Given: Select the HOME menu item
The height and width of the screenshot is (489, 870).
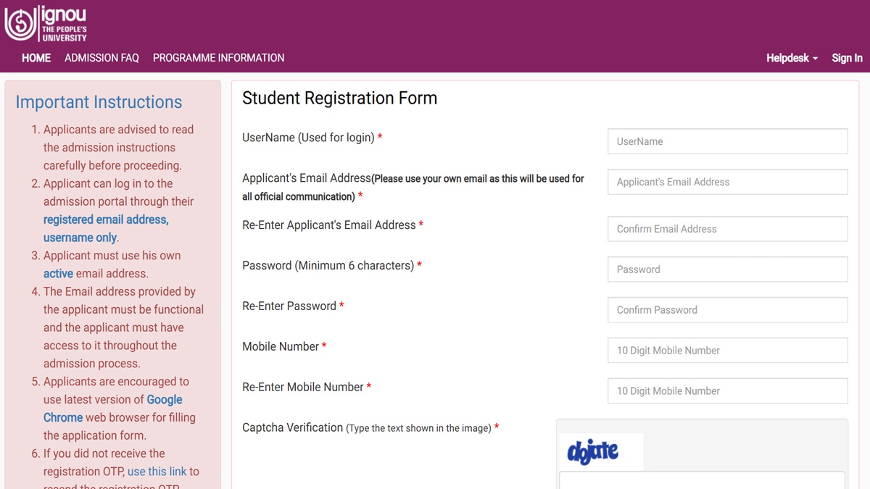Looking at the screenshot, I should pyautogui.click(x=36, y=58).
